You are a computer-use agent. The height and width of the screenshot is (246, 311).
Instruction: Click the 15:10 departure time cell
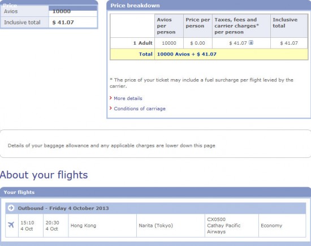31,226
